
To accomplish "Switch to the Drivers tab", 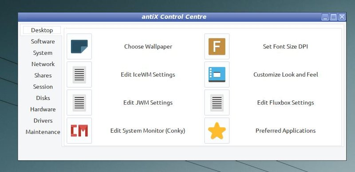I will tap(43, 121).
